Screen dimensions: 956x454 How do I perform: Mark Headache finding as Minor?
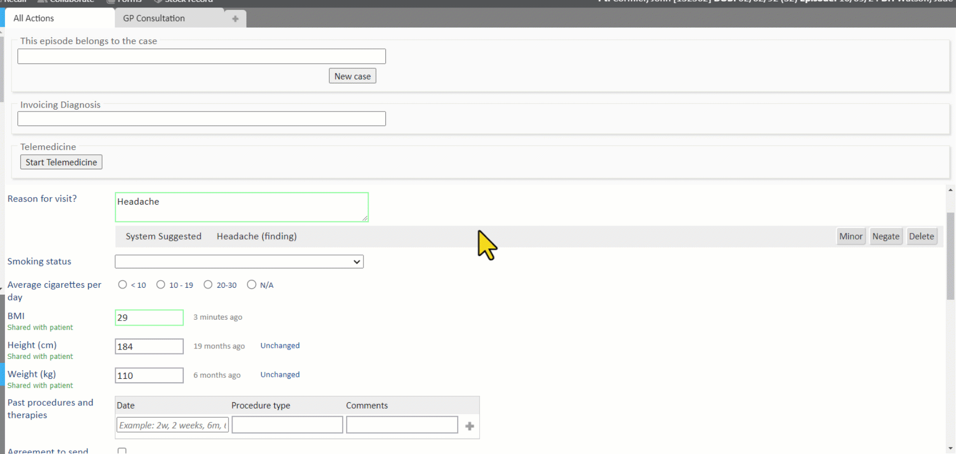[x=850, y=236]
